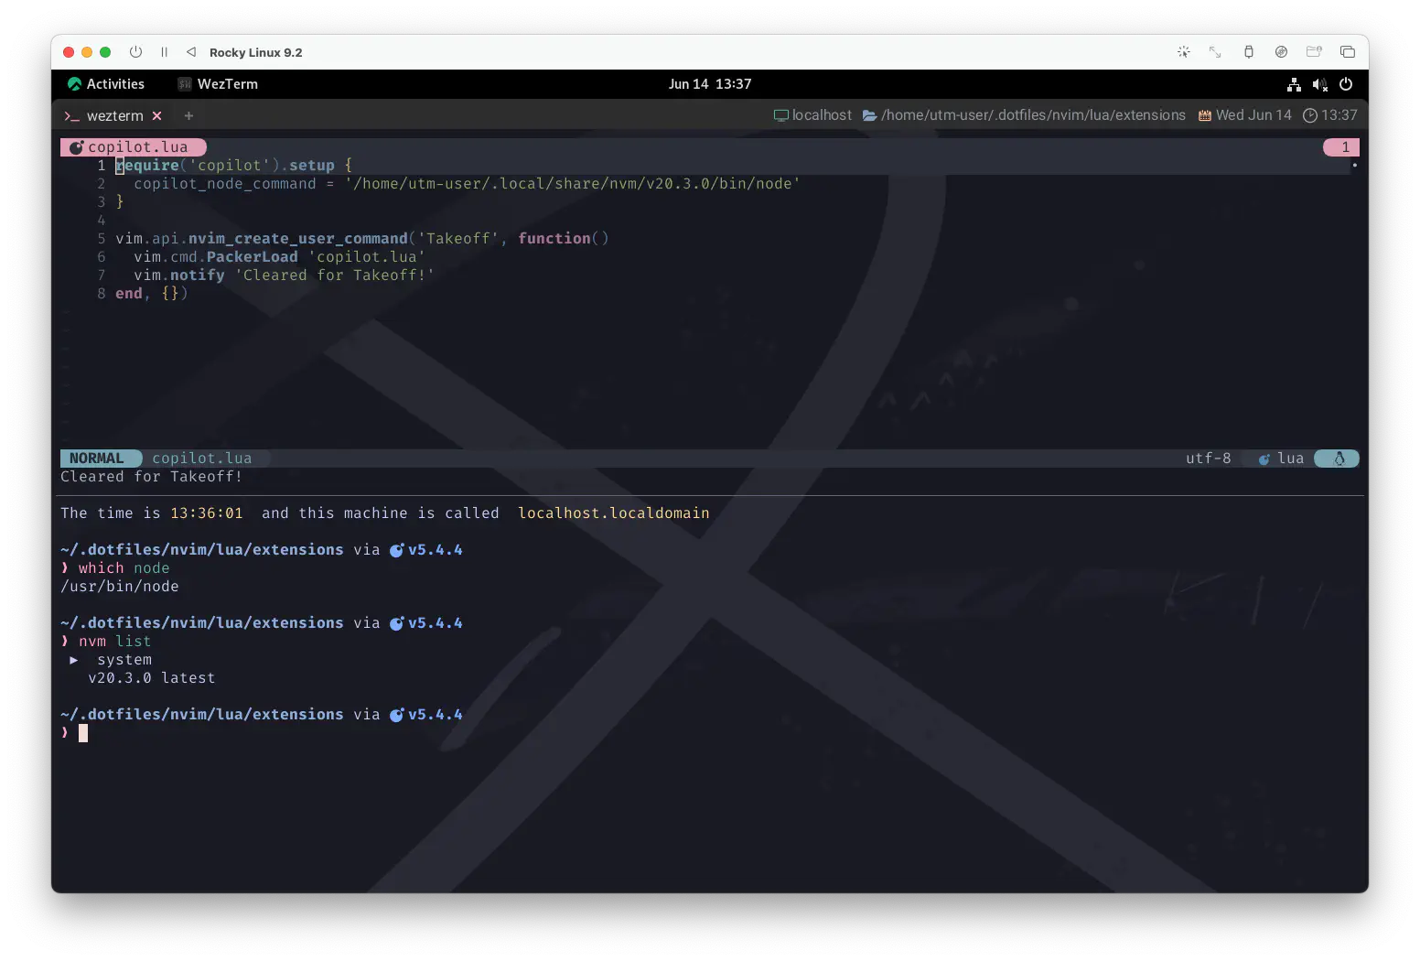Click the UTM resize display icon
This screenshot has height=961, width=1420.
1215,52
